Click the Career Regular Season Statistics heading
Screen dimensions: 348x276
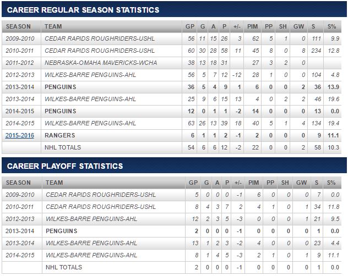[83, 10]
